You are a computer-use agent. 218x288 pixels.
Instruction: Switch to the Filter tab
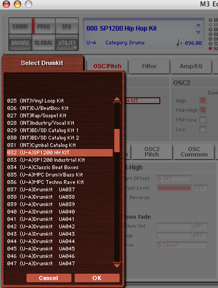(x=149, y=66)
